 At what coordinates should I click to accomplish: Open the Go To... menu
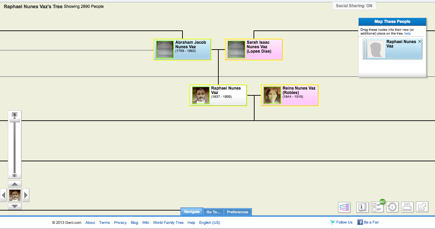pos(213,212)
